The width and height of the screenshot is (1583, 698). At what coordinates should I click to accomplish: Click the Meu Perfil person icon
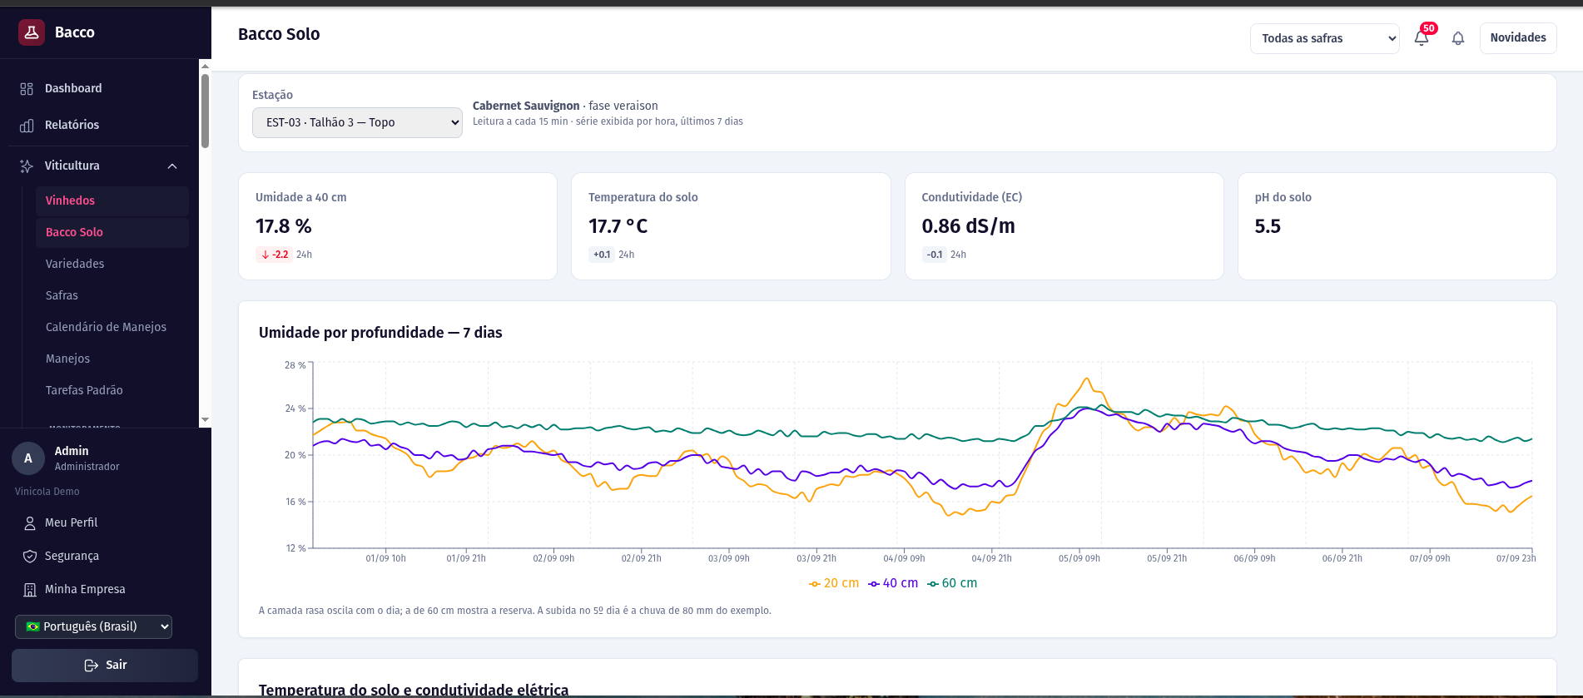tap(30, 523)
